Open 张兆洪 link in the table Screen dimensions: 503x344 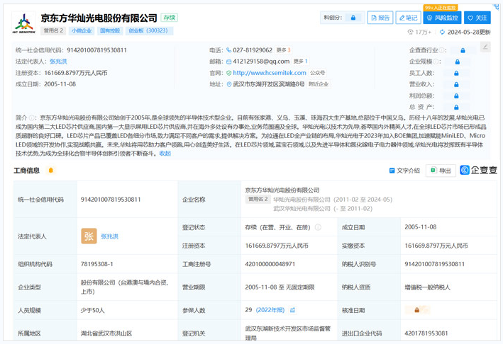coord(110,236)
